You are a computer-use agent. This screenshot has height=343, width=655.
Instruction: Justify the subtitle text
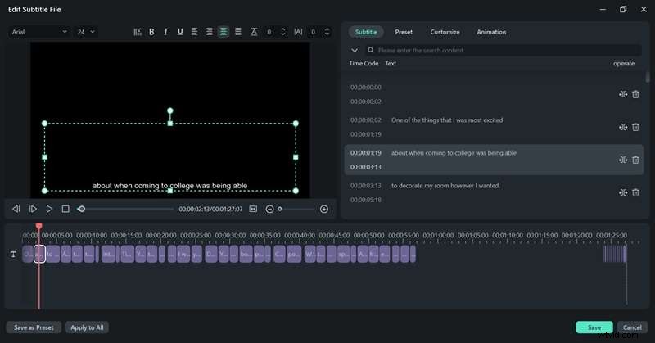click(238, 32)
